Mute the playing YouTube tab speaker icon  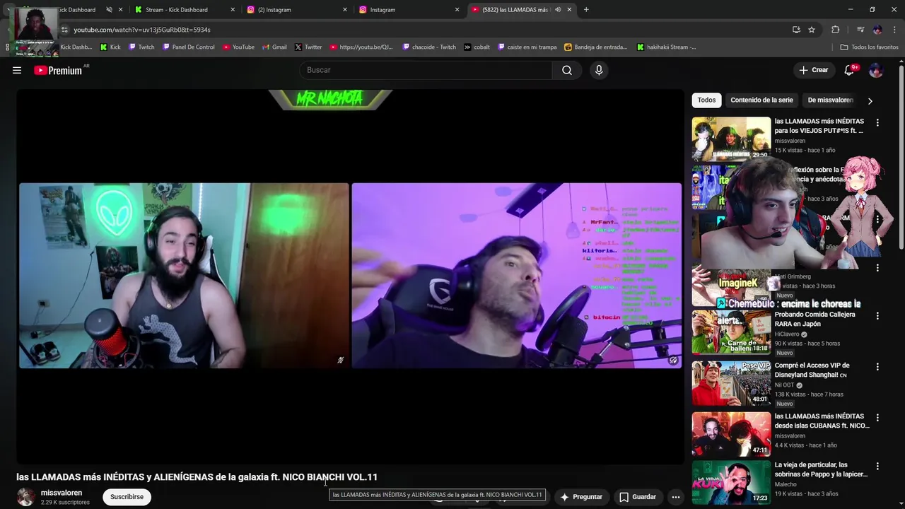click(558, 10)
